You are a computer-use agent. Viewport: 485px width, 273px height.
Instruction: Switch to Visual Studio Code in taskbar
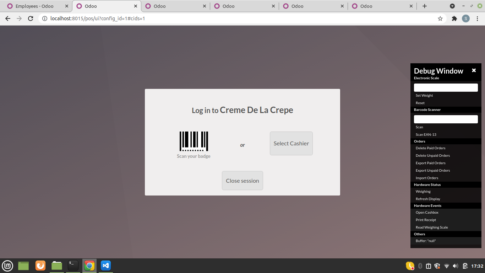105,266
